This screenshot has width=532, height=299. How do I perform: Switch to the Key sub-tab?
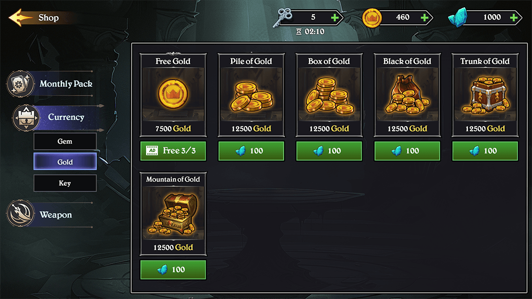pyautogui.click(x=65, y=183)
